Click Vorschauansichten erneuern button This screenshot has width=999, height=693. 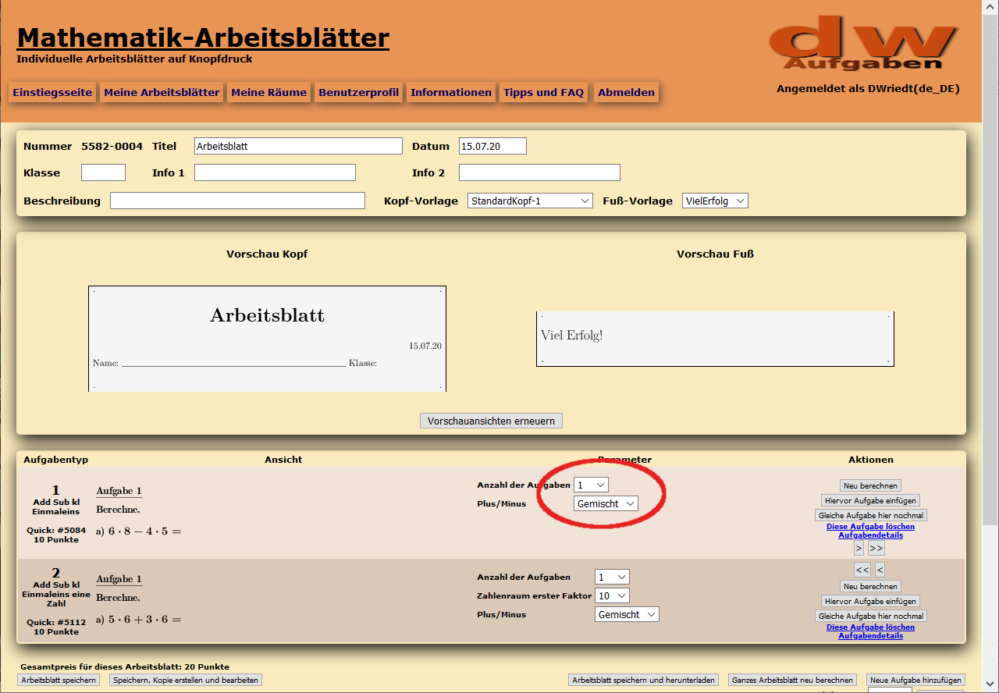pos(491,421)
